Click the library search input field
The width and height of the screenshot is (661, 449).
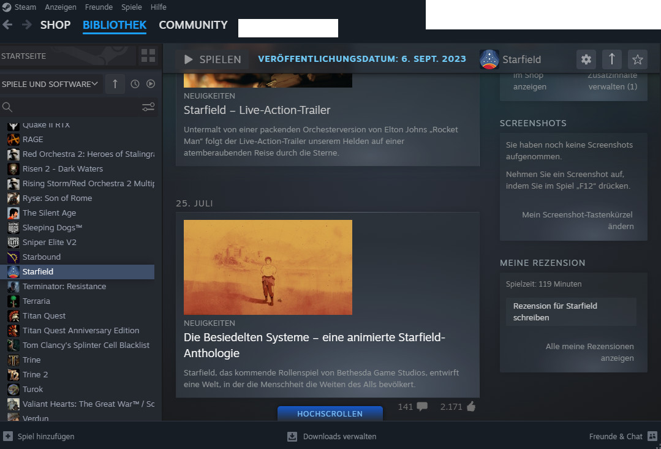tap(77, 107)
